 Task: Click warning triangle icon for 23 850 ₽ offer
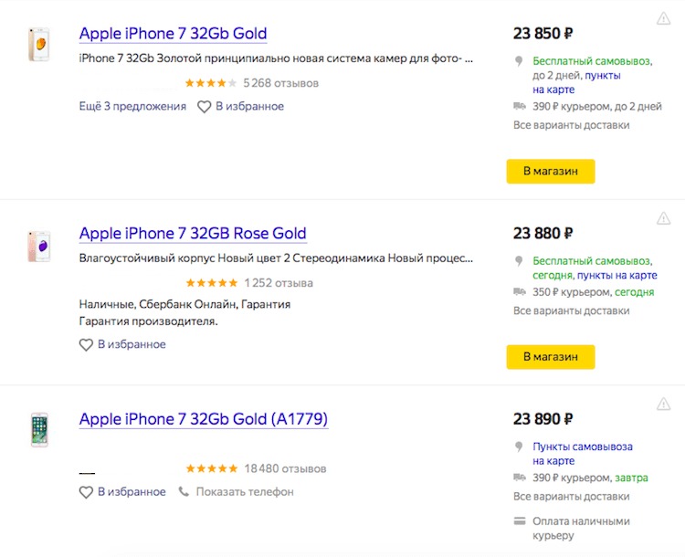(663, 19)
